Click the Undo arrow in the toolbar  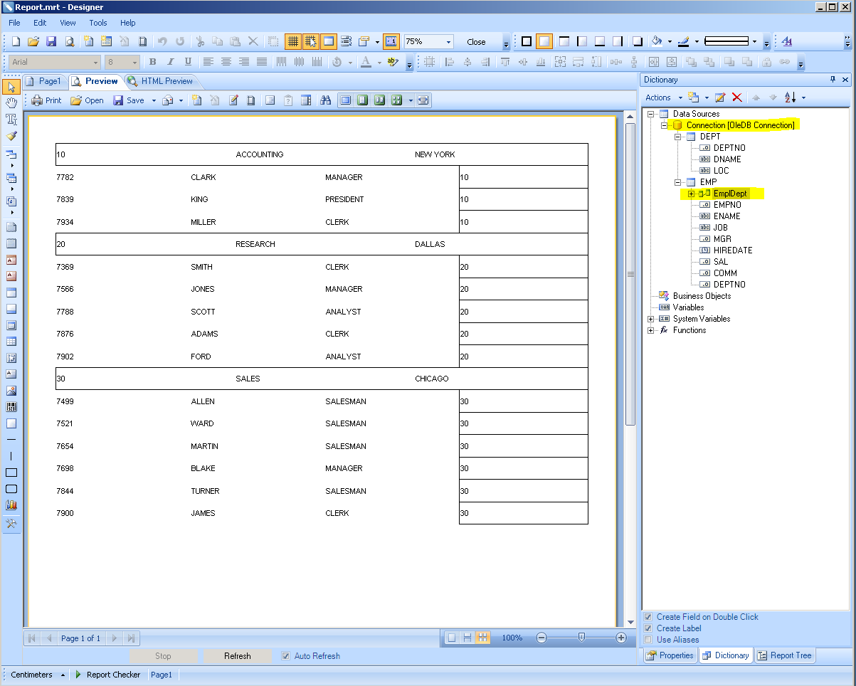162,42
